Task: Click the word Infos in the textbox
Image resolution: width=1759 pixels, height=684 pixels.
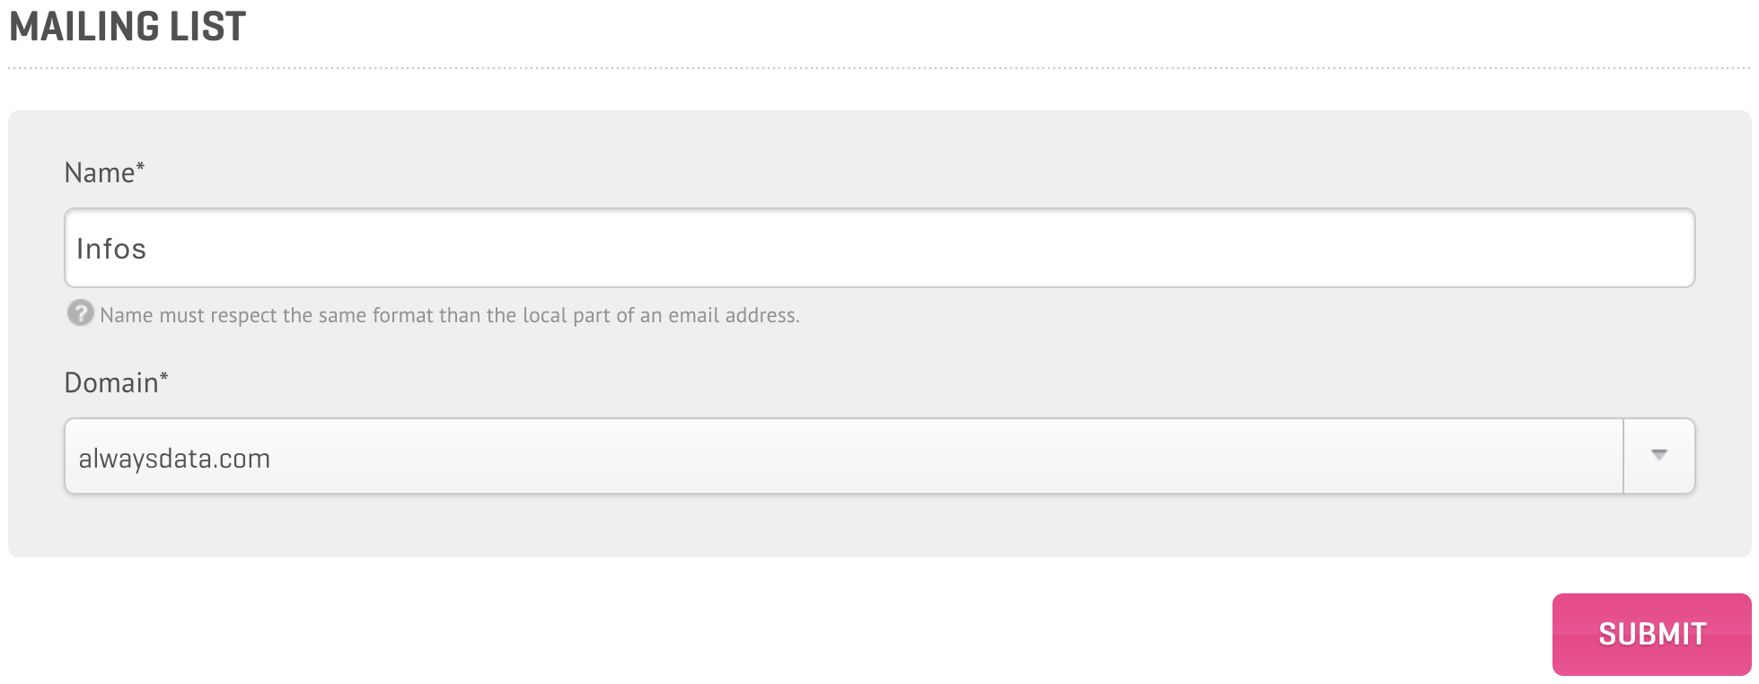Action: click(110, 249)
